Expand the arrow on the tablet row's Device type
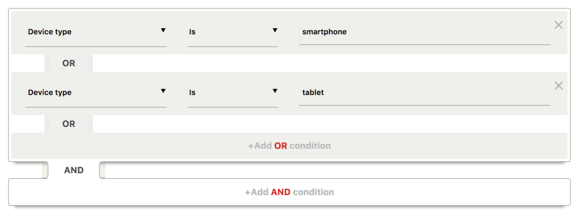The width and height of the screenshot is (577, 217). [x=163, y=91]
